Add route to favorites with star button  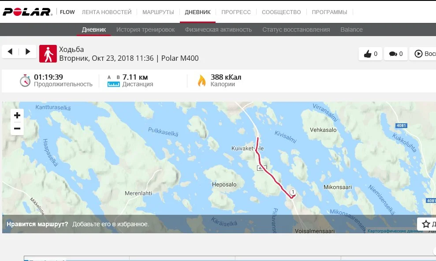(x=426, y=224)
